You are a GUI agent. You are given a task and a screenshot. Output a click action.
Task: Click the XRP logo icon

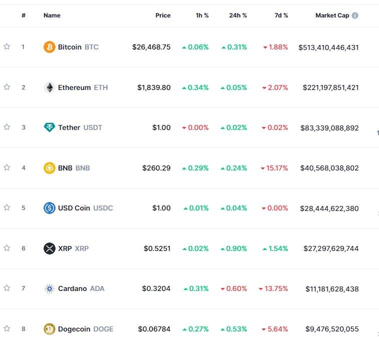pyautogui.click(x=49, y=248)
